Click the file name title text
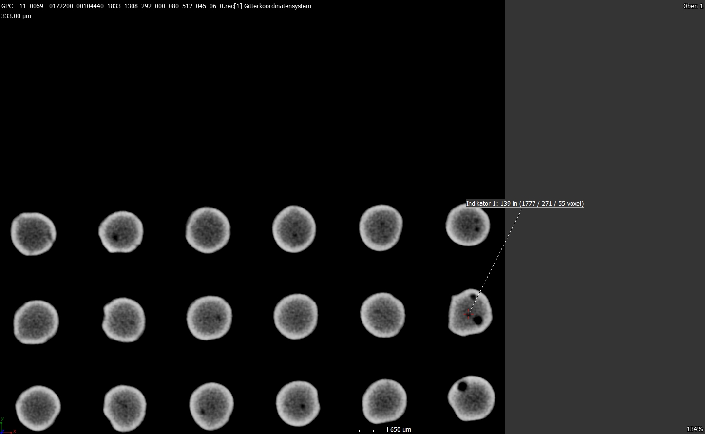Viewport: 705px width, 434px height. coord(156,6)
